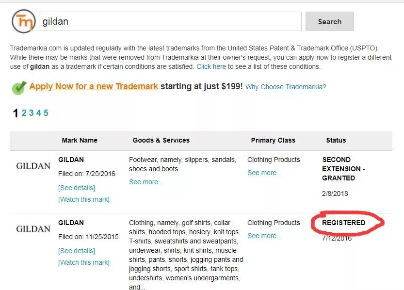The image size is (404, 290).
Task: Click 'Watch this mark' for 7/25/2016 filing
Action: click(x=84, y=199)
